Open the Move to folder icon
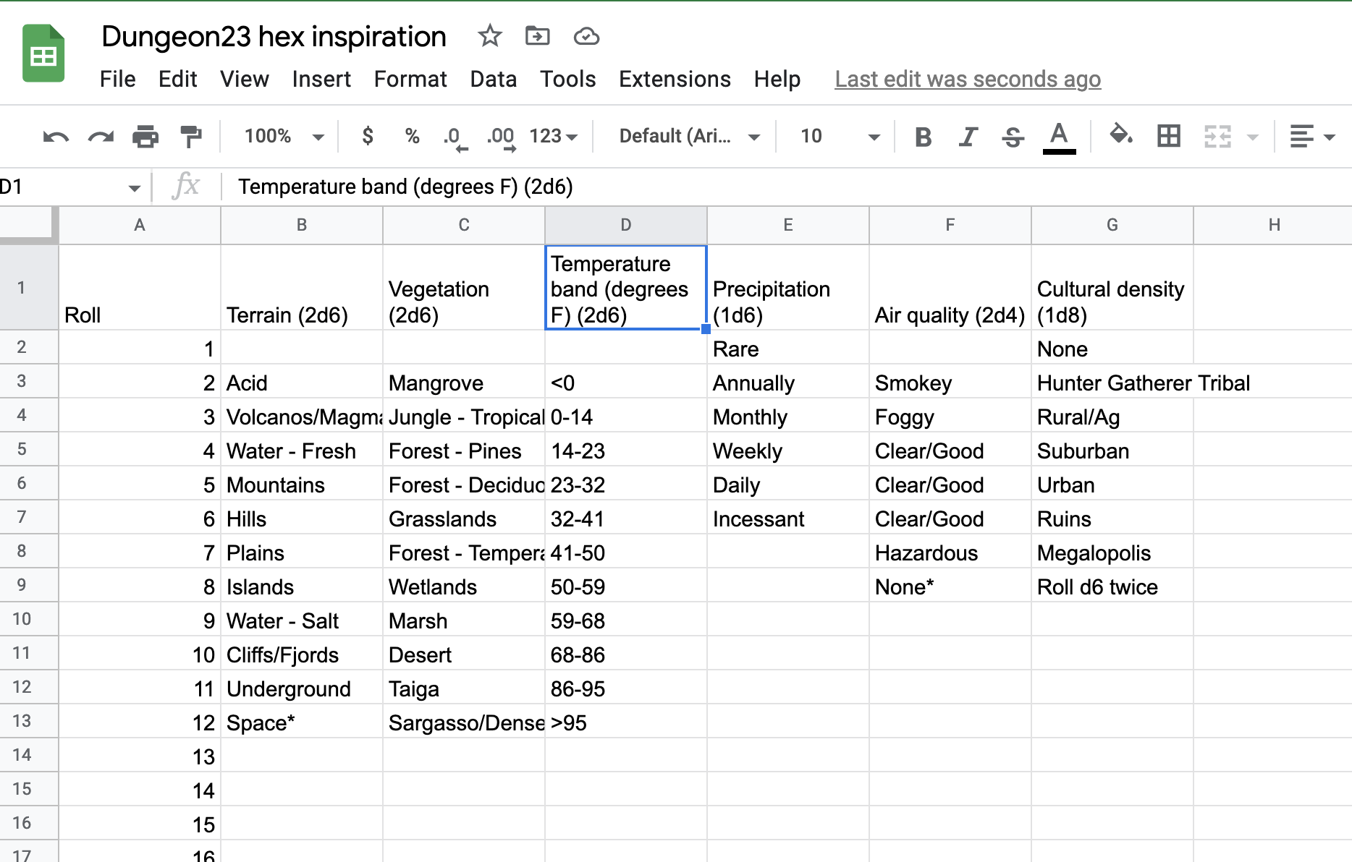The height and width of the screenshot is (862, 1352). point(537,35)
